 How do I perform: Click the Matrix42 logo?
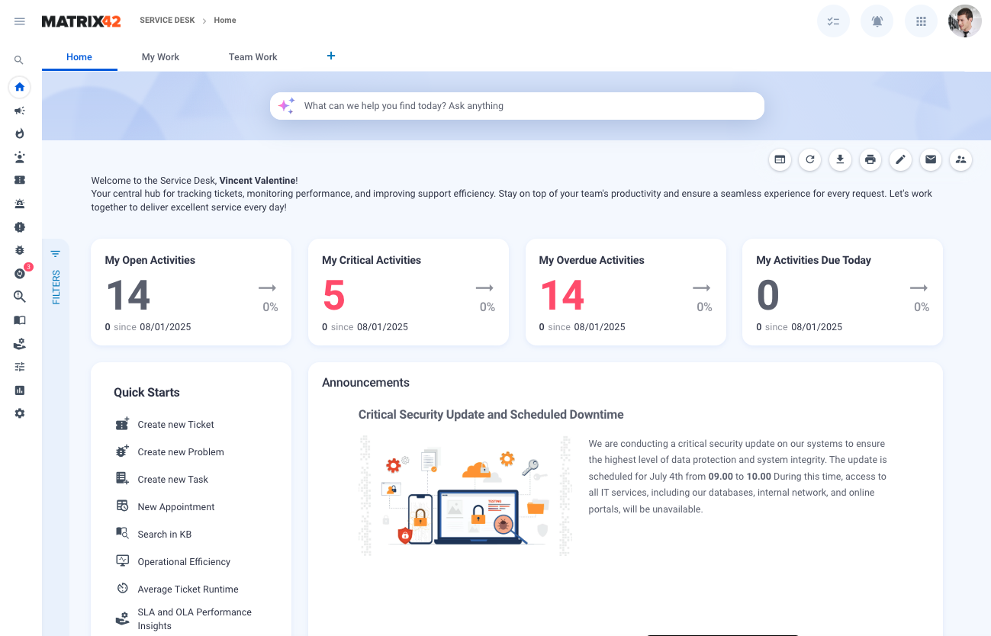coord(81,21)
